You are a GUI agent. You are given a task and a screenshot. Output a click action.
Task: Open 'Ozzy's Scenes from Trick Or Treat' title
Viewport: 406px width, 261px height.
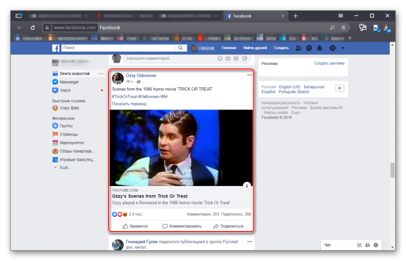(150, 196)
